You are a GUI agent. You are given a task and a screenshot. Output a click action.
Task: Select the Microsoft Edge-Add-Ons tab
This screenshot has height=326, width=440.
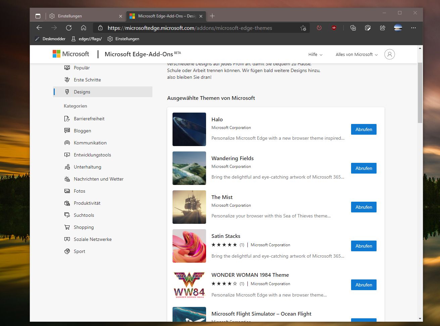(166, 16)
